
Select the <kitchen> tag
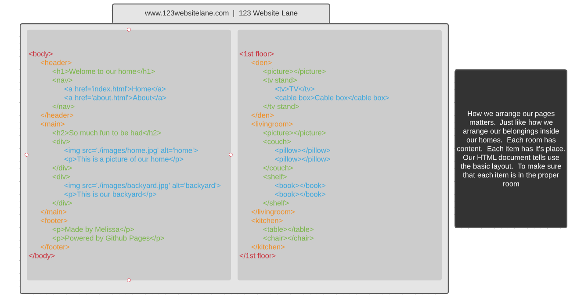[x=267, y=220]
